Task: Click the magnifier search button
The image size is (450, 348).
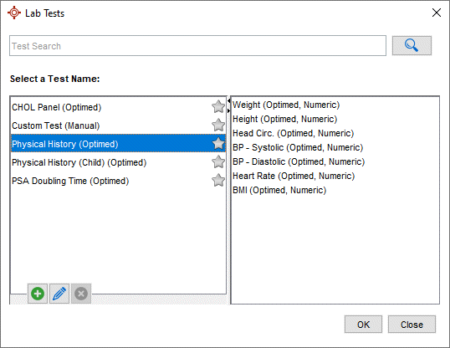Action: pos(412,45)
